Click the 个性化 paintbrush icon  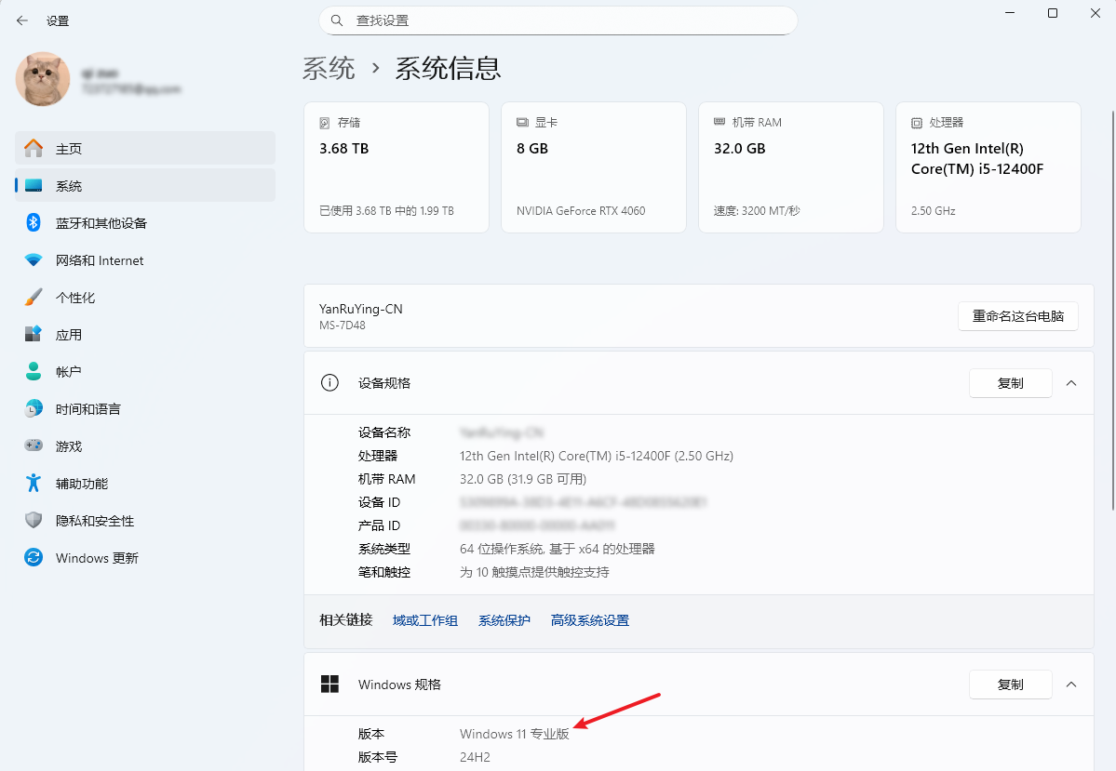[x=34, y=298]
